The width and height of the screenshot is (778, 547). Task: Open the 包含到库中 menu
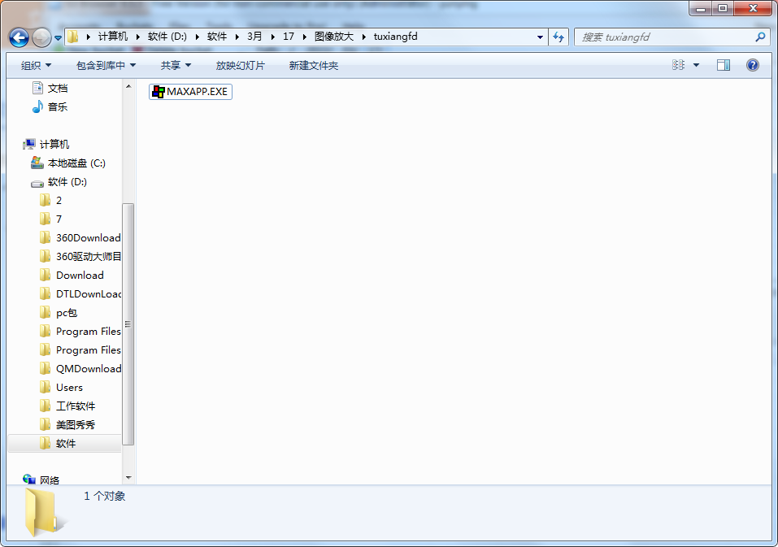(x=106, y=66)
